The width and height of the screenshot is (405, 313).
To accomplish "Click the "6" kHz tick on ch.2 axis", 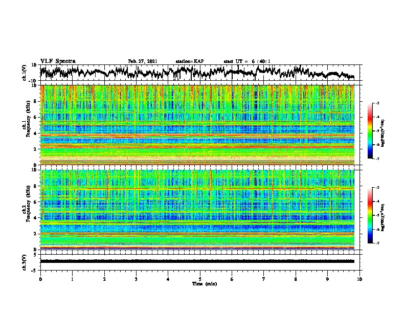I will pos(35,202).
